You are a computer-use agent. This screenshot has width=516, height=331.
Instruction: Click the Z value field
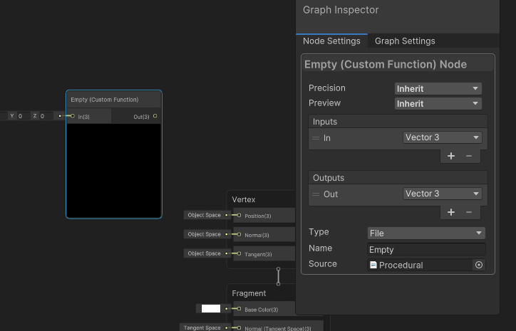[x=46, y=116]
